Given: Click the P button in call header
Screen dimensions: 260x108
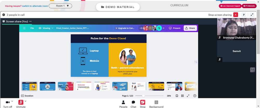Looking at the screenshot, I should pyautogui.click(x=244, y=15).
